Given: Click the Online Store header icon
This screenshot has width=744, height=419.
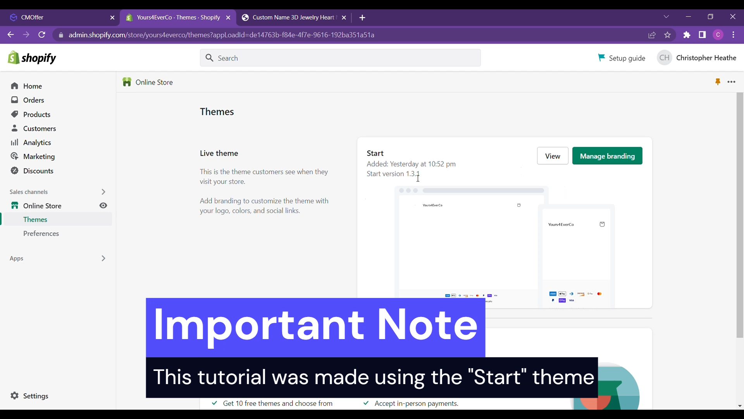Looking at the screenshot, I should (x=127, y=82).
